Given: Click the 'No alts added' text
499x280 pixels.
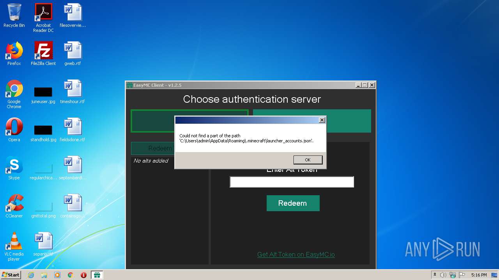Looking at the screenshot, I should pyautogui.click(x=151, y=161).
